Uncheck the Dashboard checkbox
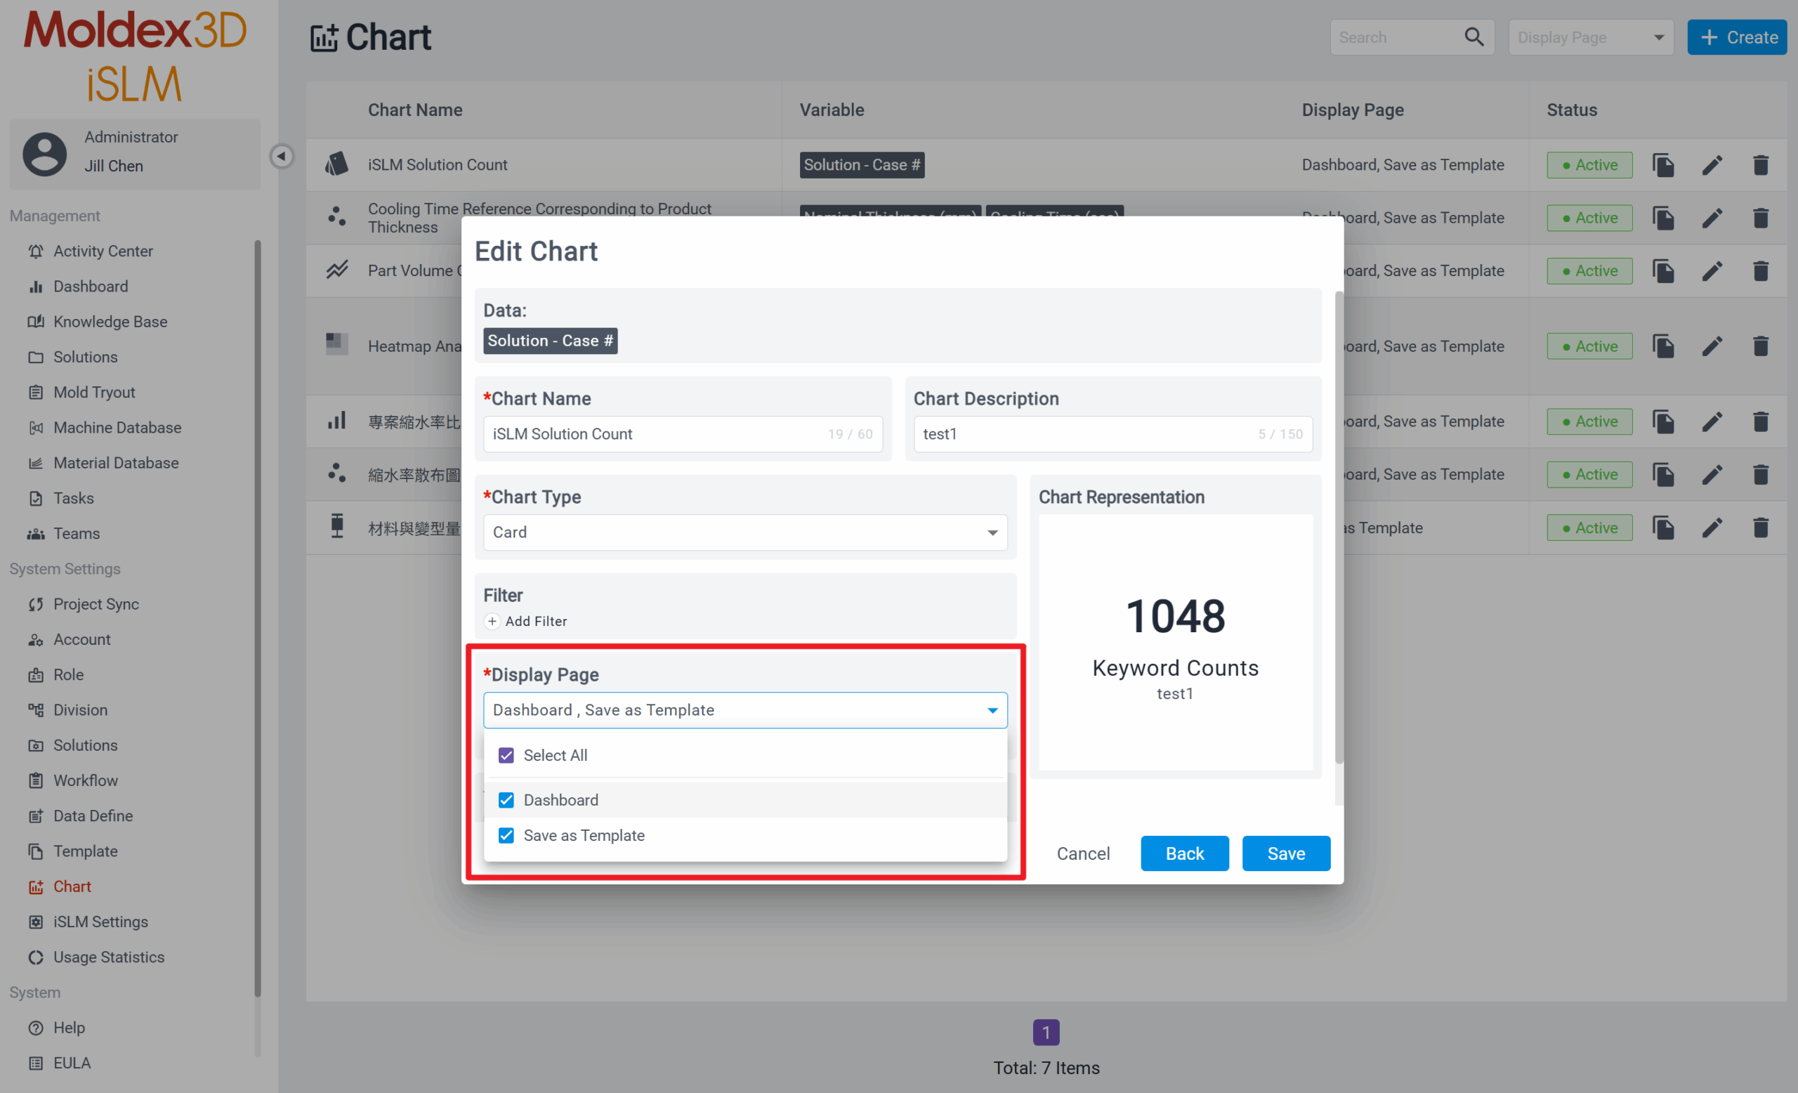The height and width of the screenshot is (1093, 1798). coord(506,800)
